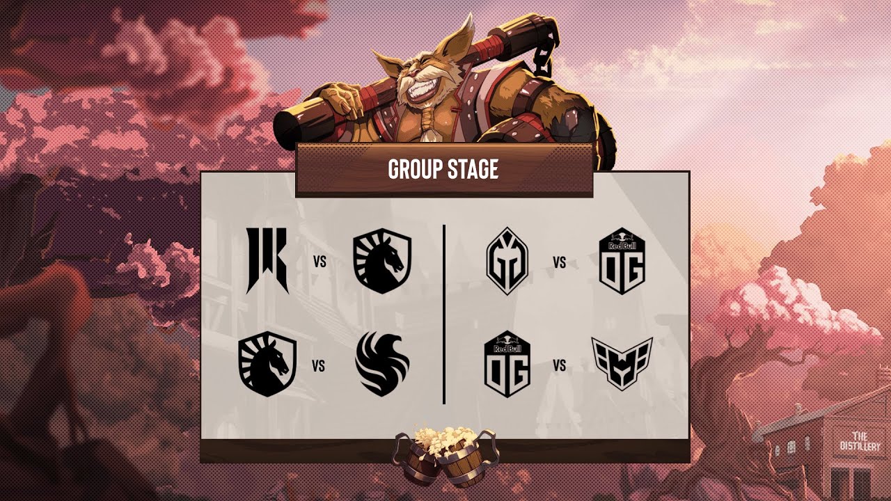Click the GROUP STAGE banner title
891x501 pixels.
443,169
